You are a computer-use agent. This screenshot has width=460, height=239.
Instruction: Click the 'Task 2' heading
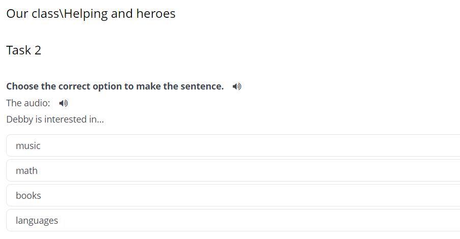click(x=23, y=50)
